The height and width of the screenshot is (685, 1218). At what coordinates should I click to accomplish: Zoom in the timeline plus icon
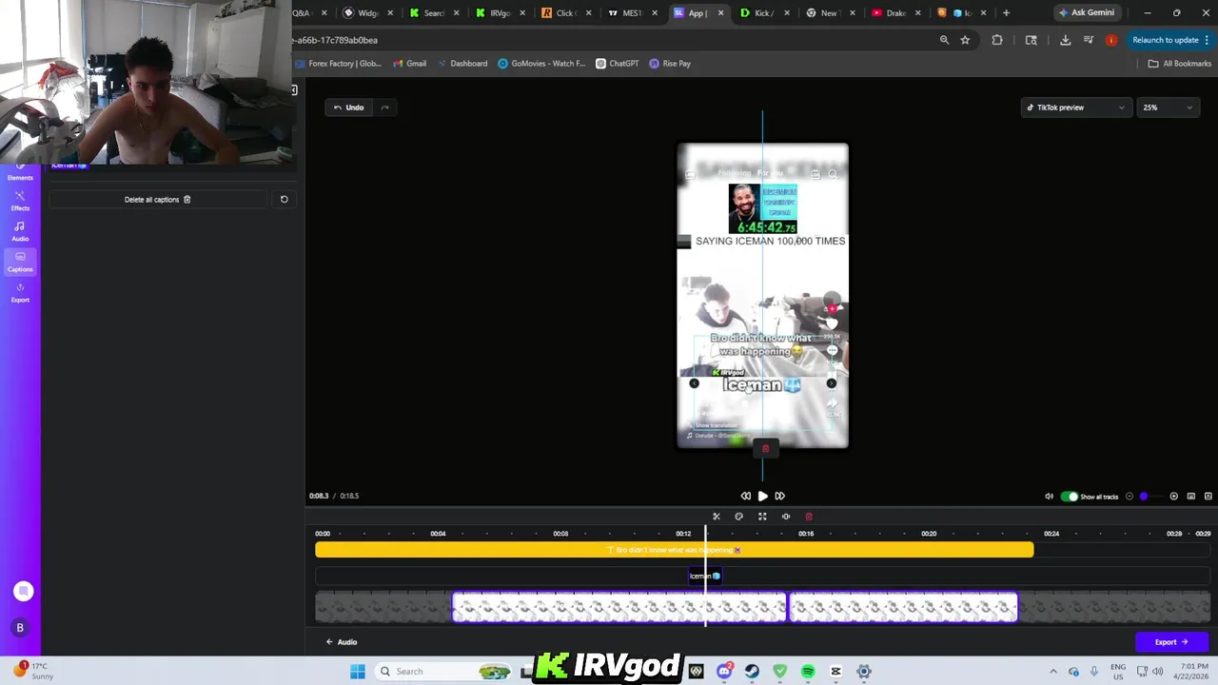tap(1173, 496)
